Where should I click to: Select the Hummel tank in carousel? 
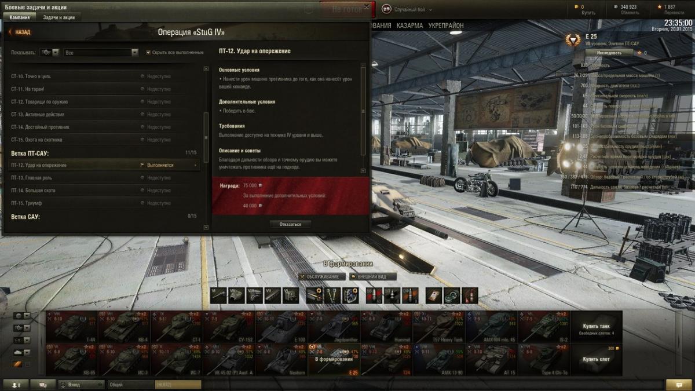386,327
